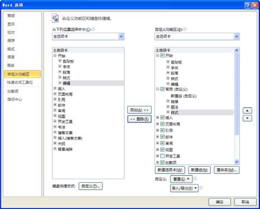
Task: Select 博客文章 row in choose-commands list
Action: click(x=65, y=133)
